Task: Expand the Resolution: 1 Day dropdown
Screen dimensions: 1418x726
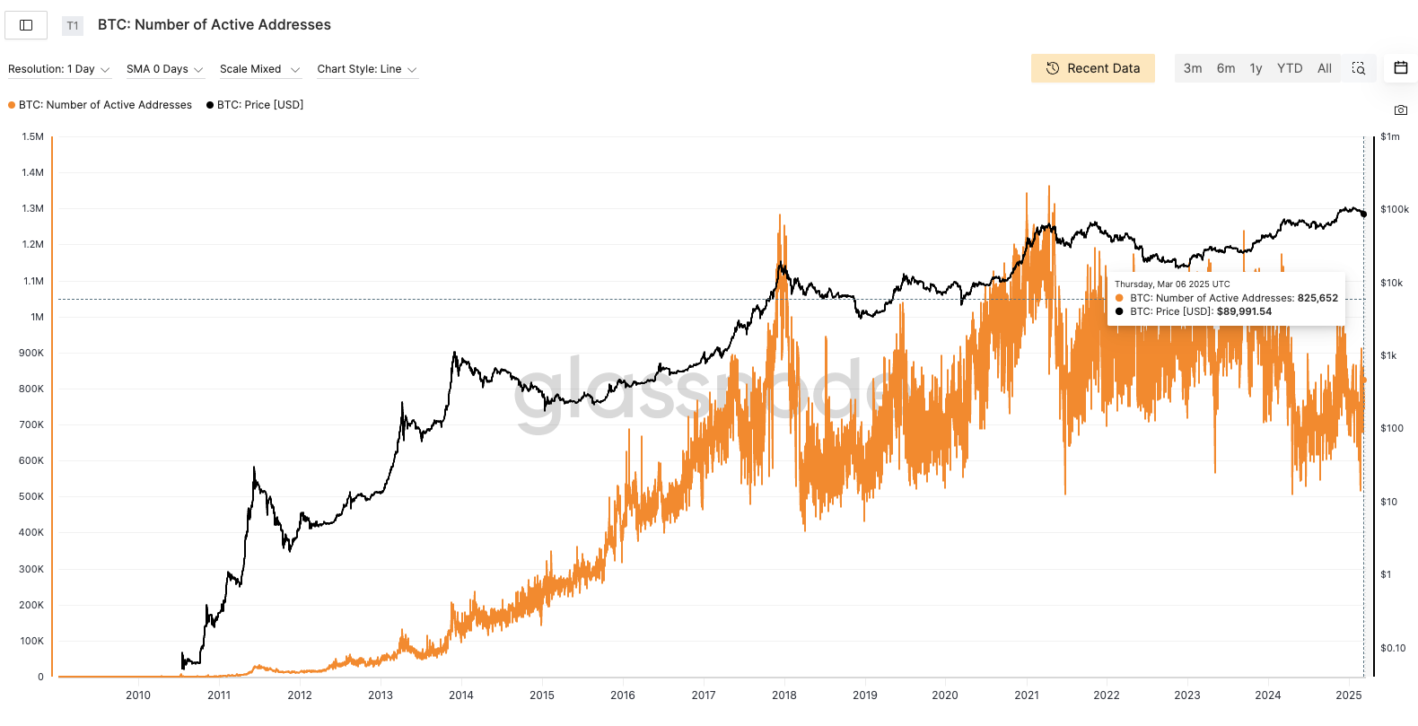Action: click(x=59, y=69)
